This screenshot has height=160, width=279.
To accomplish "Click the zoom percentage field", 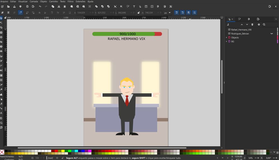I will point(251,158).
